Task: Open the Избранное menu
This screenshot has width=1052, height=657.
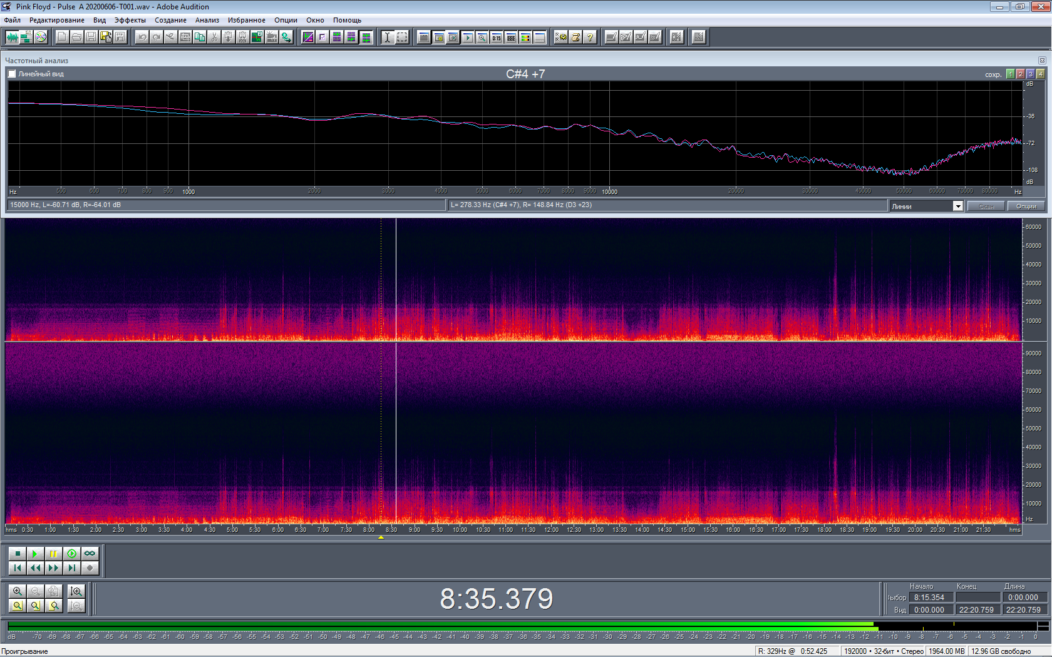Action: (246, 20)
